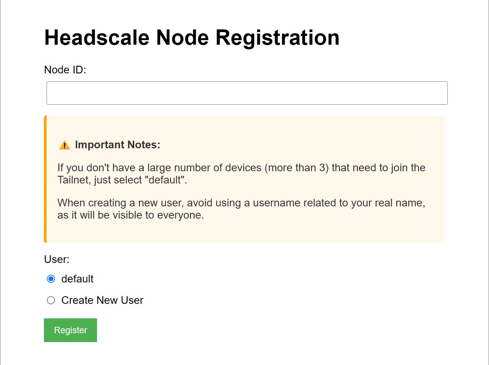Click the note about avoiding real names
Viewport: 489px width, 365px height.
pyautogui.click(x=241, y=209)
